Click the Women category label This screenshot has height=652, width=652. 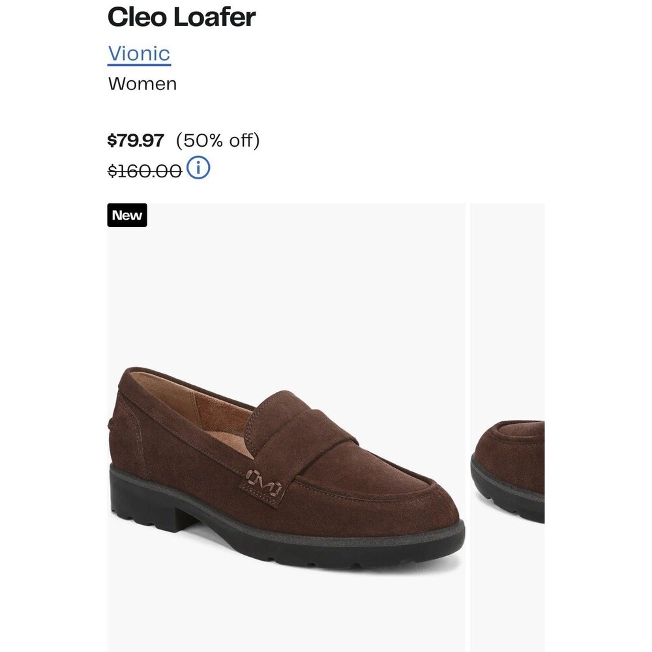pos(142,84)
